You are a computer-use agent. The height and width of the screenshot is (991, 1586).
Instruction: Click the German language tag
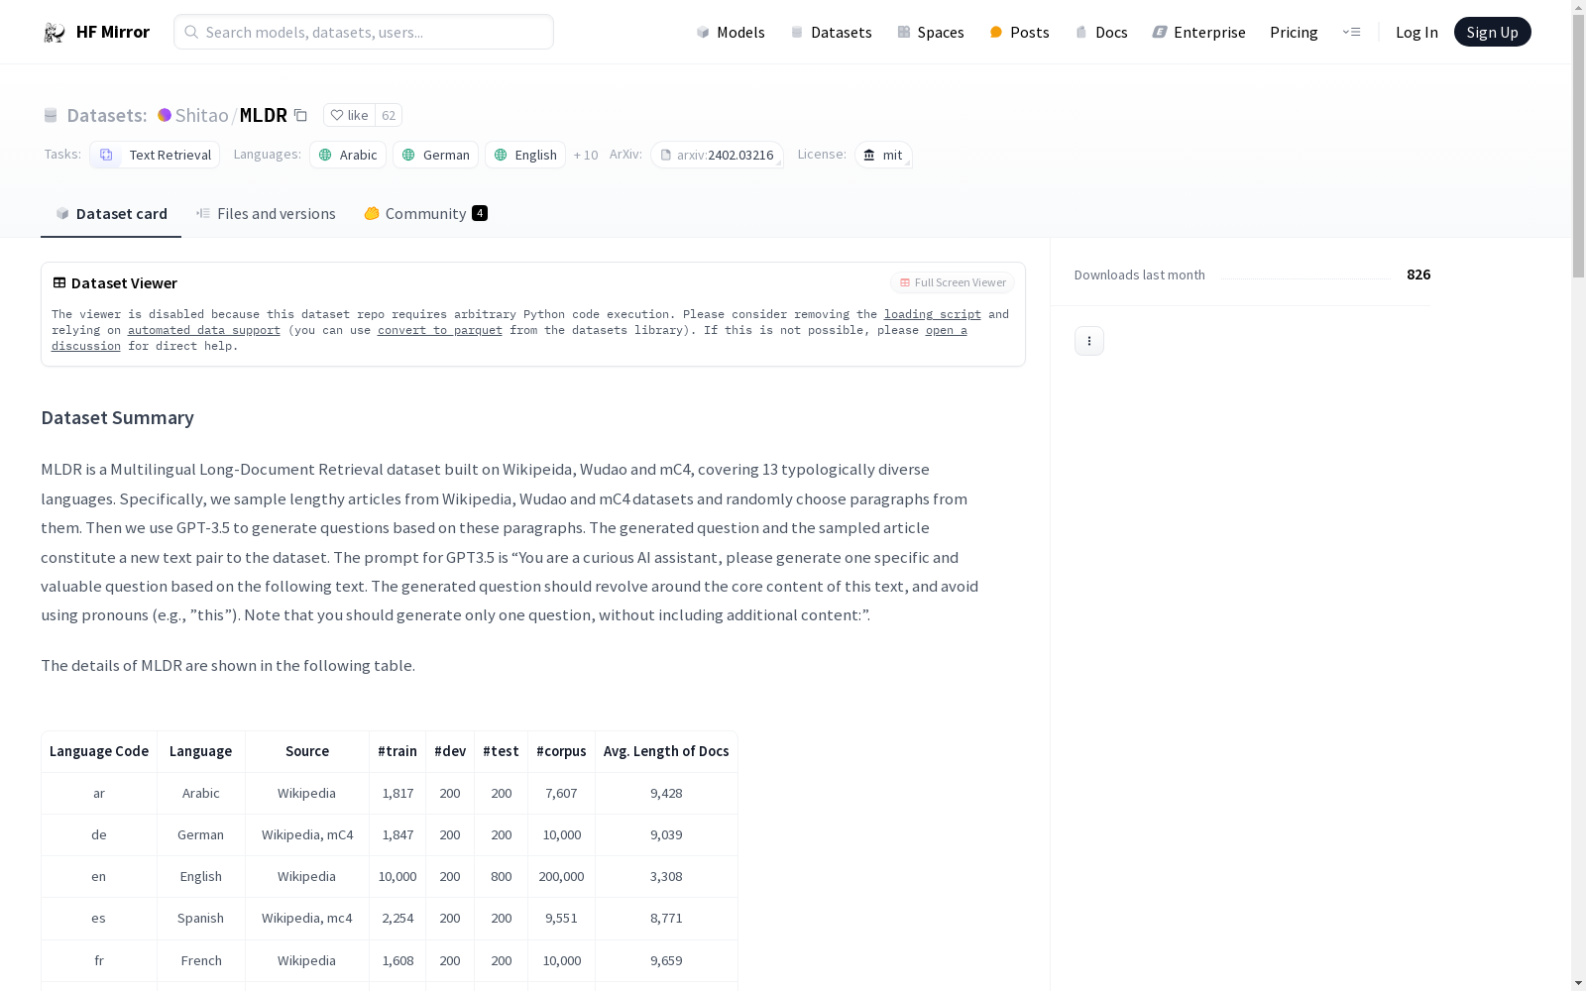pyautogui.click(x=435, y=155)
